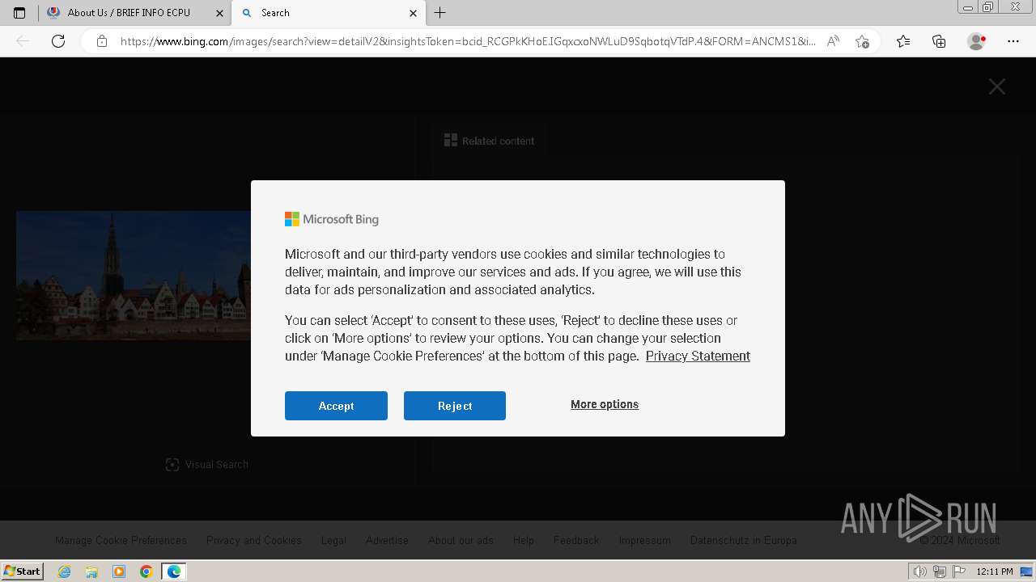Viewport: 1036px width, 582px height.
Task: Launch Internet Explorer from taskbar
Action: pyautogui.click(x=65, y=571)
